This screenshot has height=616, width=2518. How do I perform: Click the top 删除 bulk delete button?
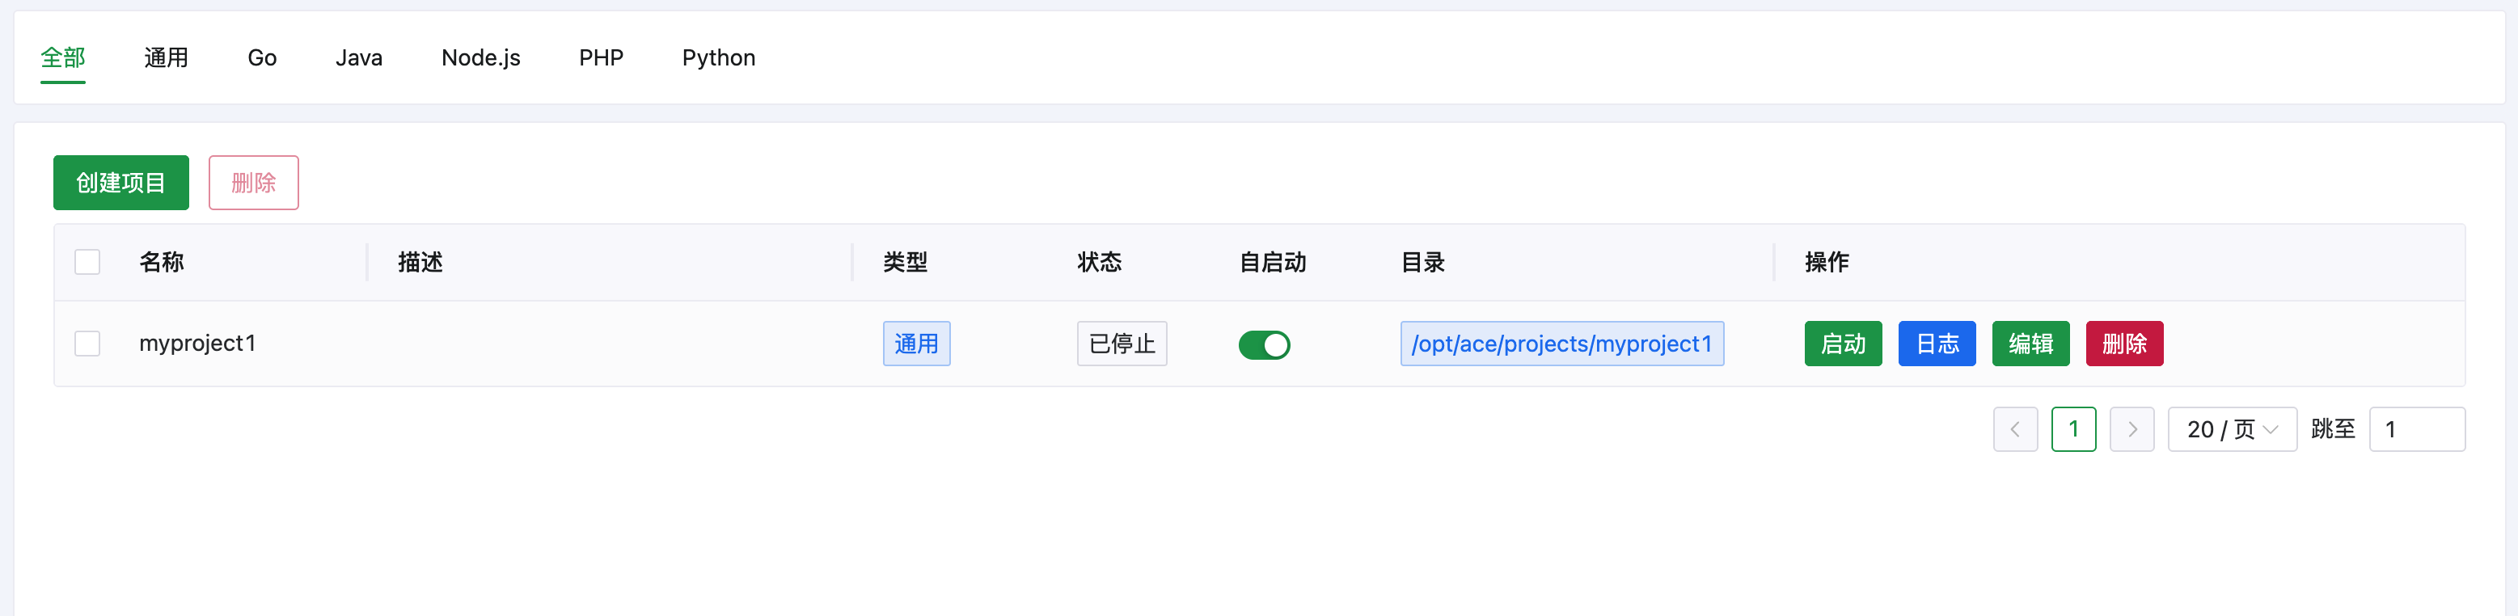coord(253,182)
